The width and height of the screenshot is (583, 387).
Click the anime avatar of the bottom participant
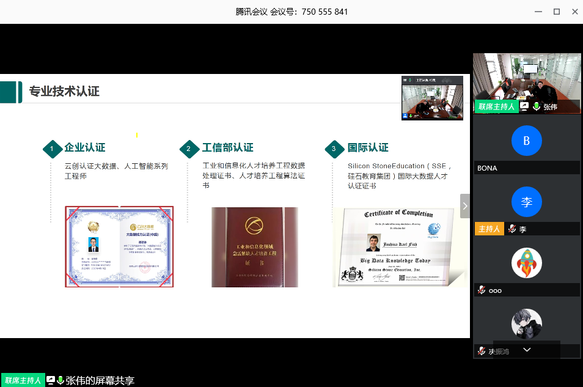tap(526, 324)
